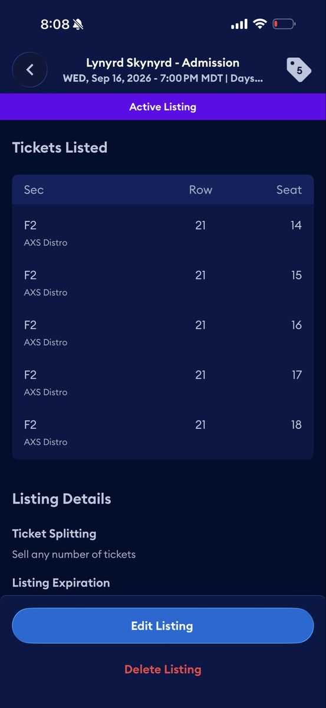The height and width of the screenshot is (708, 326).
Task: Tap the Seat column header
Action: coord(289,189)
